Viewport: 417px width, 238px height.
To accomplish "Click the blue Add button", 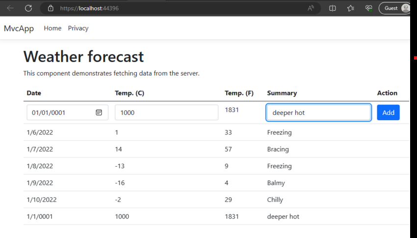I will [x=388, y=112].
